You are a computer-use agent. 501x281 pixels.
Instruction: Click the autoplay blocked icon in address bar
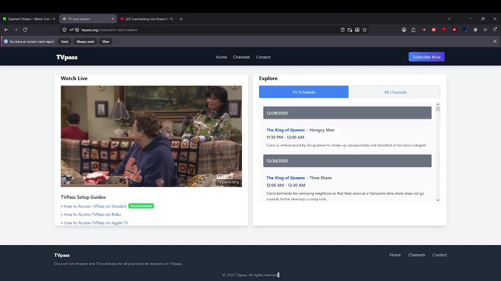(77, 30)
